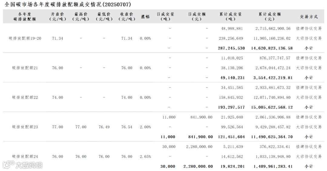Click the 涨幅 column header

(x=145, y=17)
